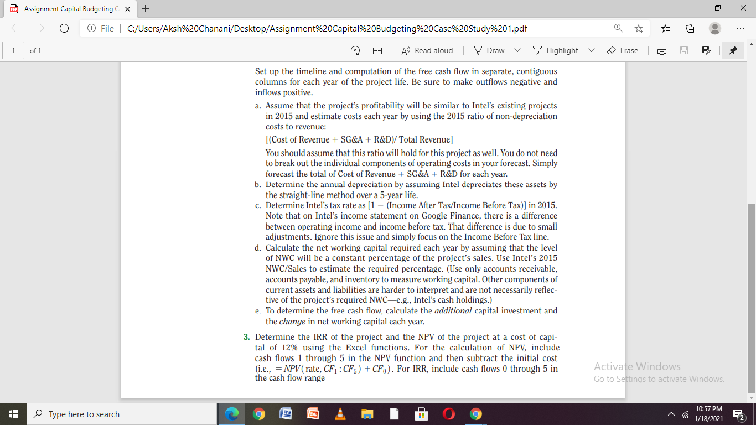The image size is (756, 425).
Task: Rotate the PDF page
Action: pos(355,50)
